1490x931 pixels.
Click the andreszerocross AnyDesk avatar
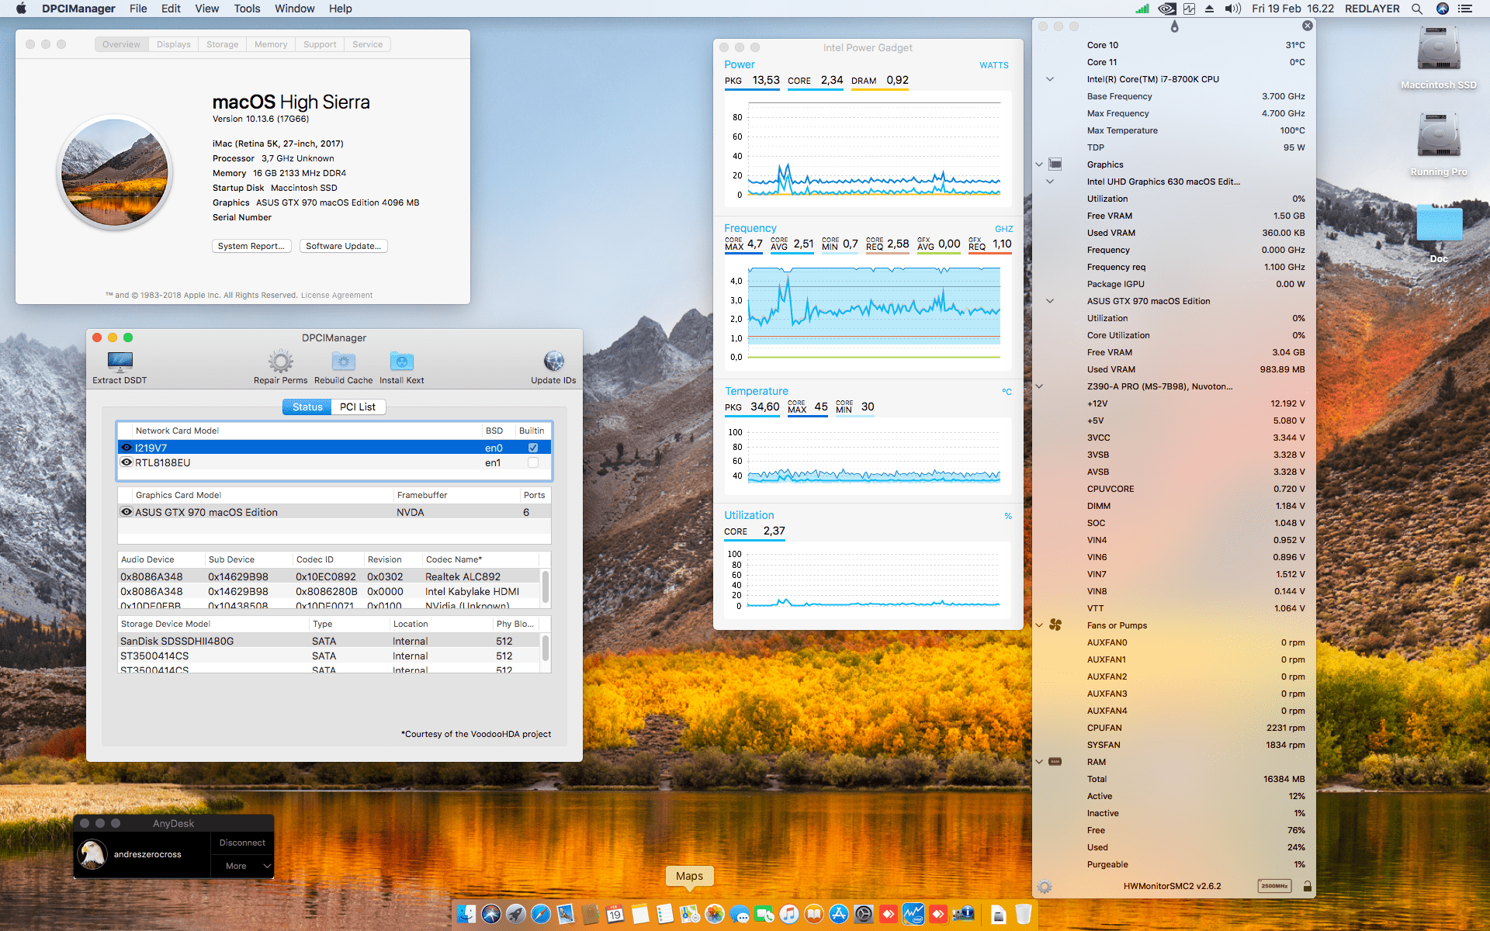coord(93,854)
